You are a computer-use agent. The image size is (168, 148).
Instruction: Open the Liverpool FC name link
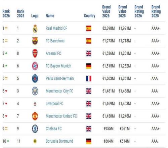[54, 104]
